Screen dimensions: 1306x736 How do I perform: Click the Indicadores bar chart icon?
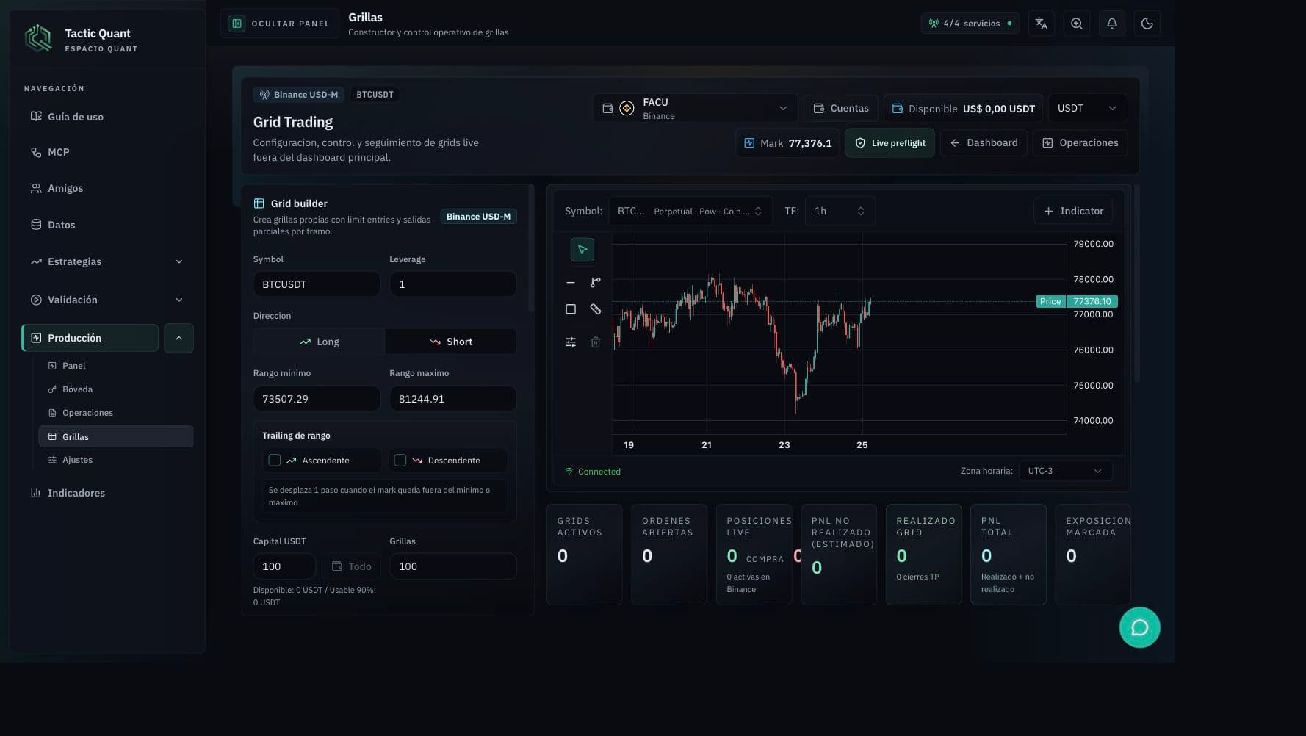pyautogui.click(x=36, y=493)
